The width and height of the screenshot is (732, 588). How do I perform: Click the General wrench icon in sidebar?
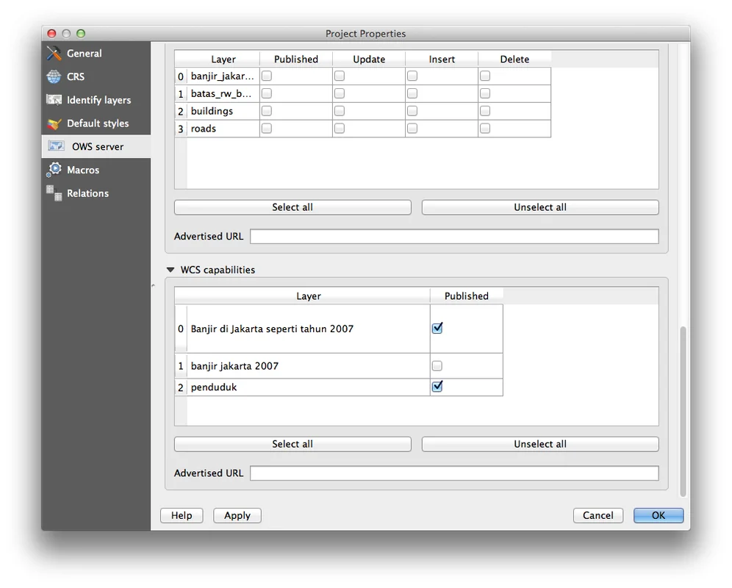coord(54,54)
